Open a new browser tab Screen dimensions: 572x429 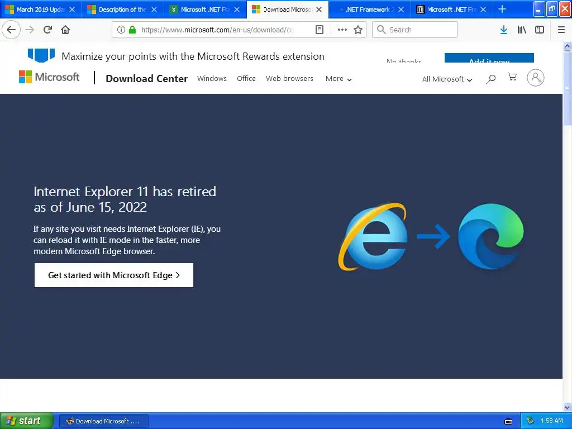coord(502,9)
